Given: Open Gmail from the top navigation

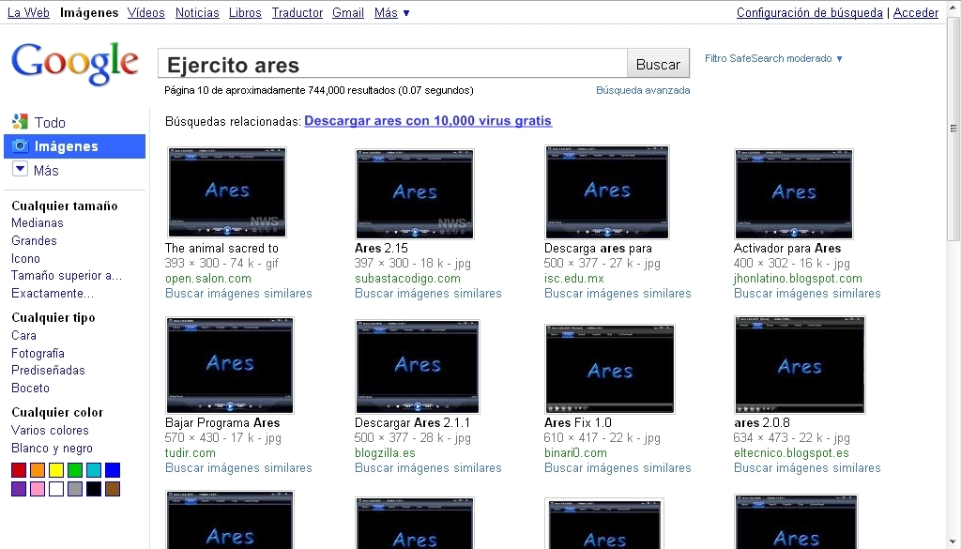Looking at the screenshot, I should pos(347,12).
